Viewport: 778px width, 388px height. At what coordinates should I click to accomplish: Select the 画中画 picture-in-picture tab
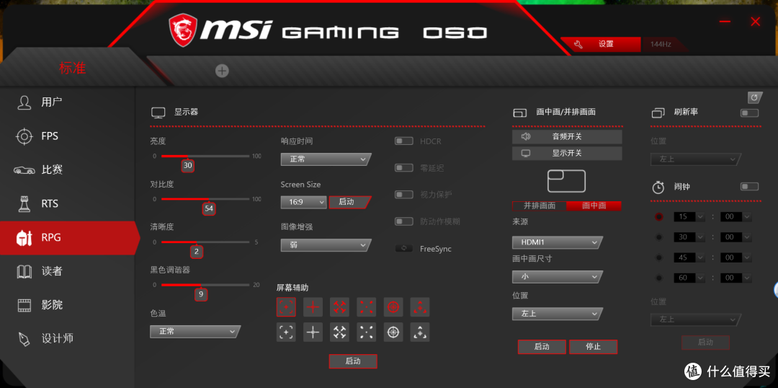pos(594,206)
